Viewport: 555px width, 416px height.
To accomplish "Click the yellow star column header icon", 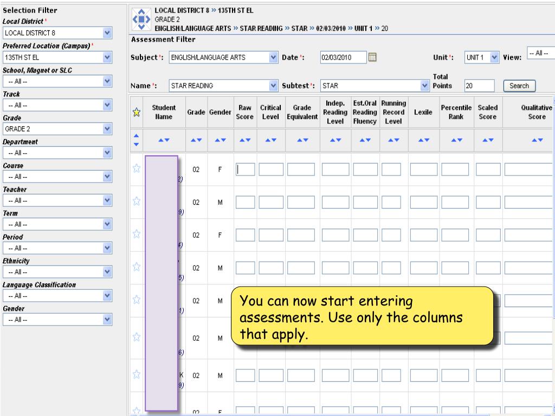I will coord(136,113).
